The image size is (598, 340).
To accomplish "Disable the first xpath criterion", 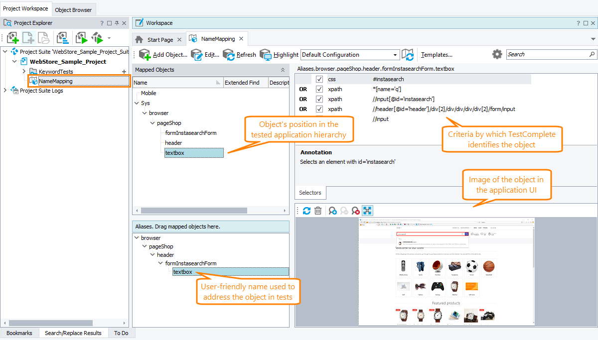I will tap(319, 89).
